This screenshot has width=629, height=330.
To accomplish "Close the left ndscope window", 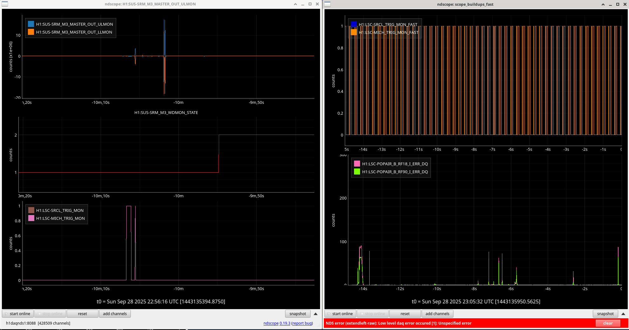I will point(317,4).
